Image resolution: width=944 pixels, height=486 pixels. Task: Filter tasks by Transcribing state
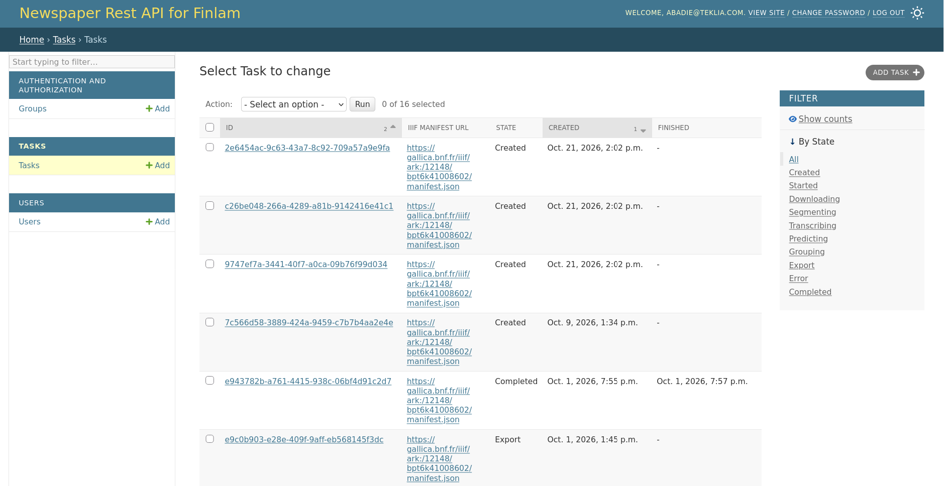pos(812,225)
